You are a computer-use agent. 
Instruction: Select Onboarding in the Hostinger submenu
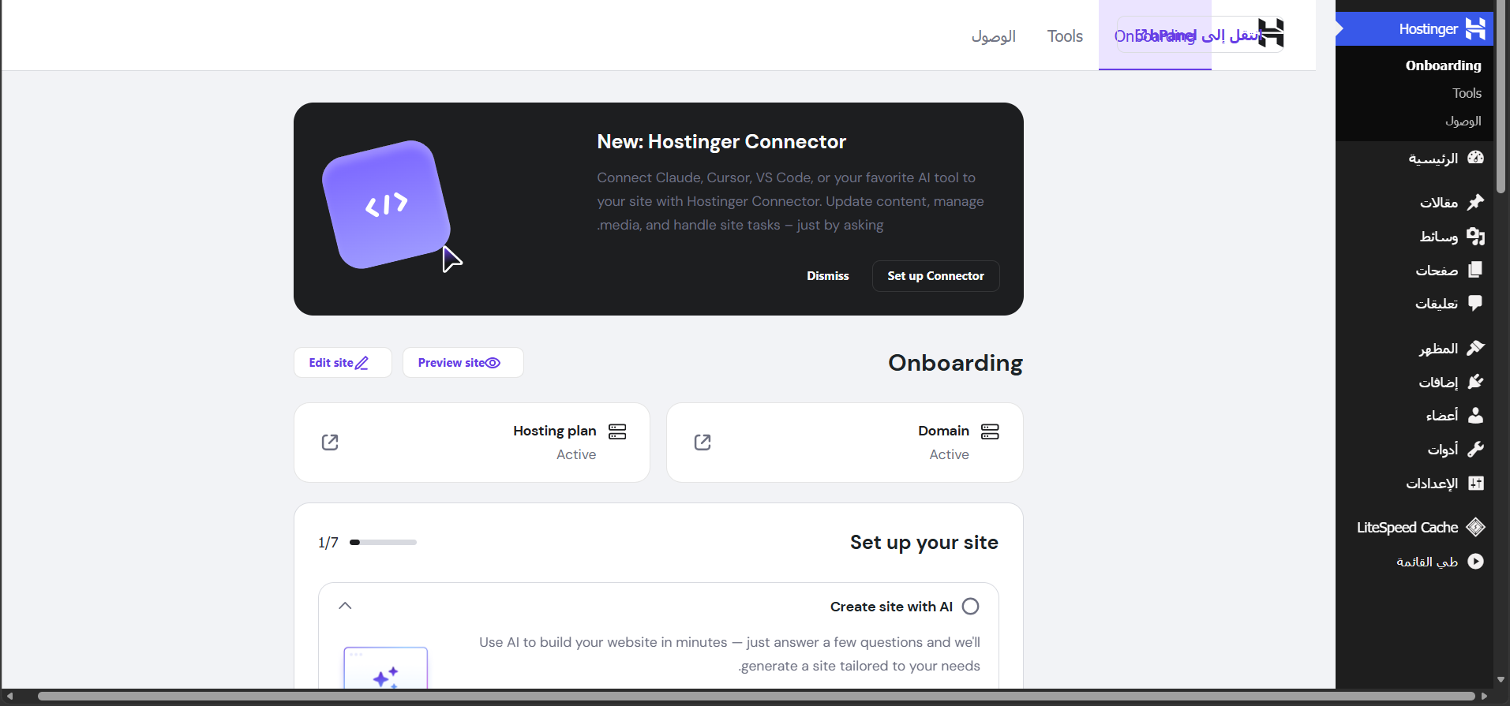click(1443, 65)
